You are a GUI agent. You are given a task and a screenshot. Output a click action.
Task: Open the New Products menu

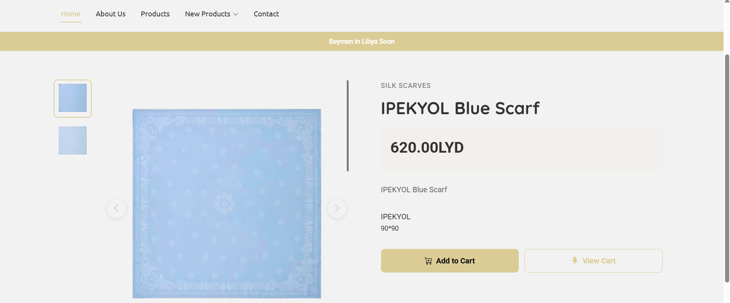pos(208,14)
